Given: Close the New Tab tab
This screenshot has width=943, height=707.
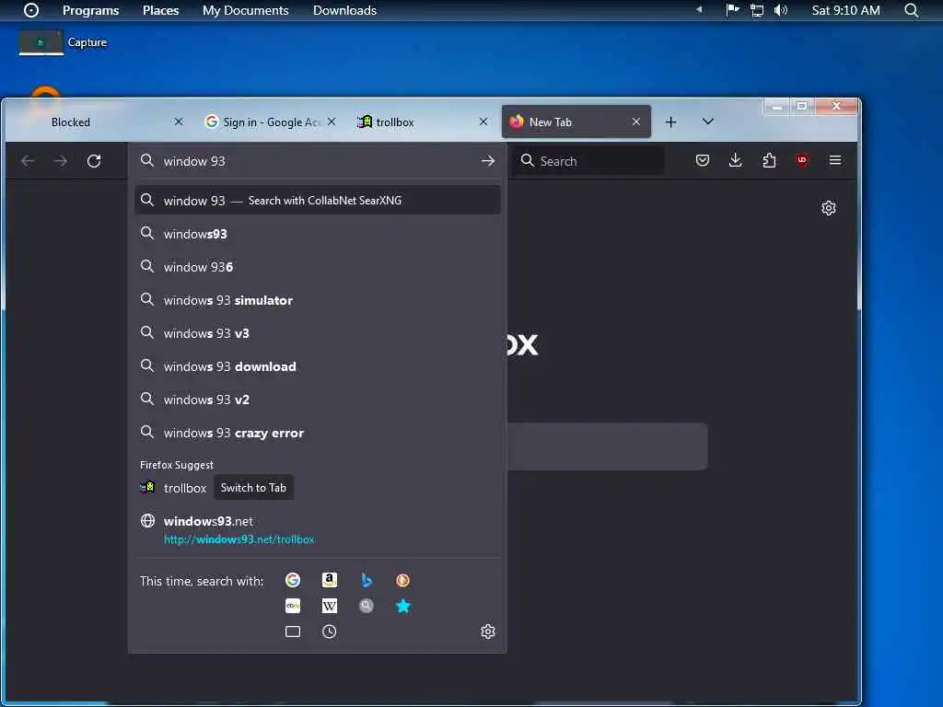Looking at the screenshot, I should click(636, 122).
